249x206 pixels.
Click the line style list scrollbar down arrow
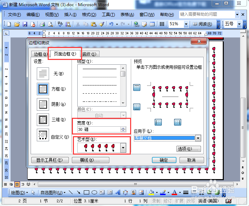click(x=123, y=103)
